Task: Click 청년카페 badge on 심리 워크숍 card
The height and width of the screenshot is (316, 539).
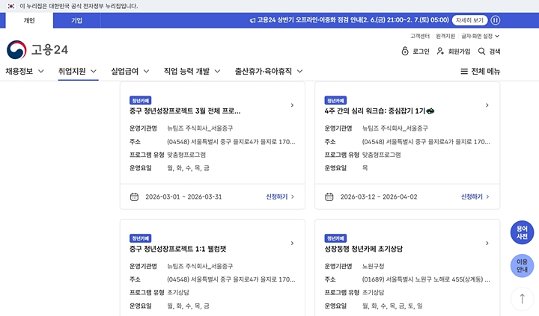Action: (335, 101)
